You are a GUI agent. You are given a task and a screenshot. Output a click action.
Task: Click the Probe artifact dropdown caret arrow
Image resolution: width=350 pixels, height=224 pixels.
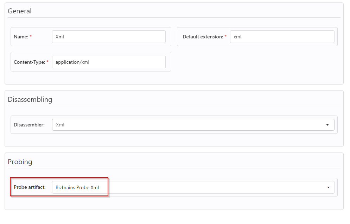327,187
